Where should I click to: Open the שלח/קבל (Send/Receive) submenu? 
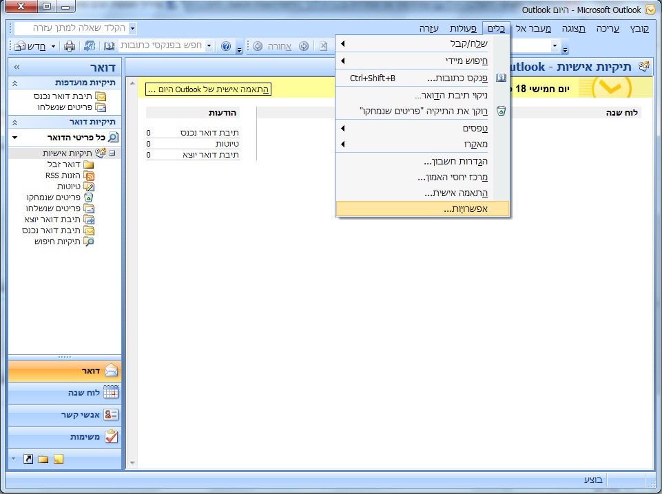422,43
